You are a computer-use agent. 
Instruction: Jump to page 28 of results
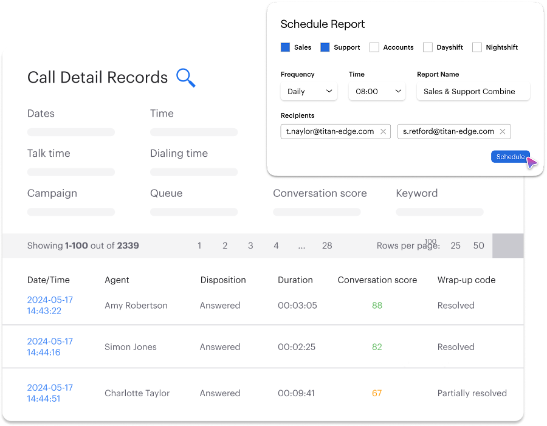coord(327,246)
